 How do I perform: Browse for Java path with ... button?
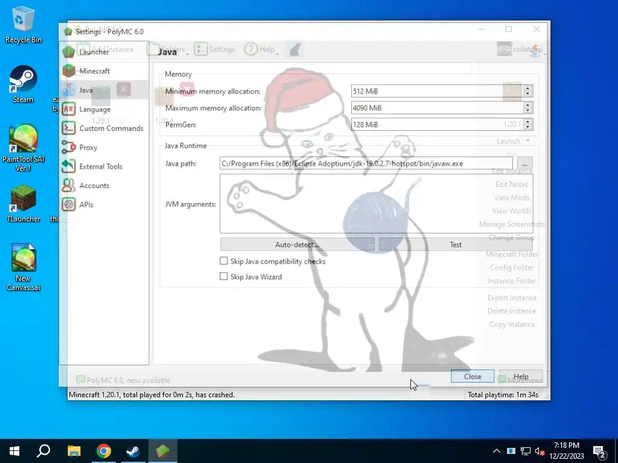point(524,163)
